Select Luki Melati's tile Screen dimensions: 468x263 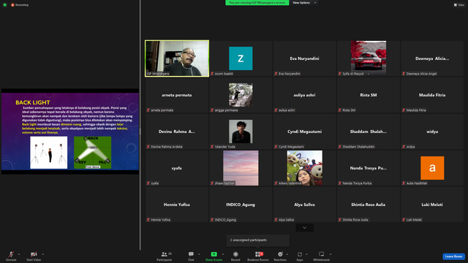pos(432,205)
